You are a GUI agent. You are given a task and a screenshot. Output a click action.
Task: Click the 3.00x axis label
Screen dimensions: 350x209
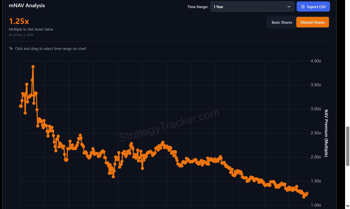point(316,109)
